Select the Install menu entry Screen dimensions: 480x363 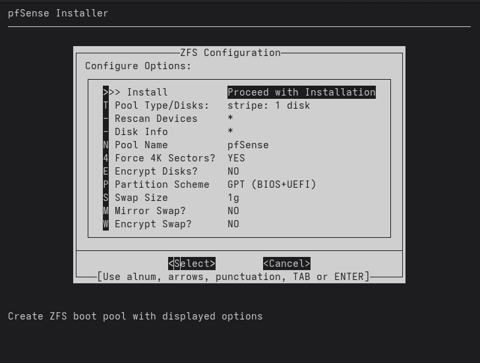click(x=239, y=92)
